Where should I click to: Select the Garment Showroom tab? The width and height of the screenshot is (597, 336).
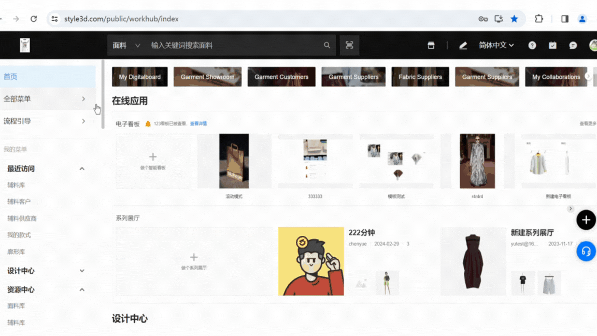(207, 77)
